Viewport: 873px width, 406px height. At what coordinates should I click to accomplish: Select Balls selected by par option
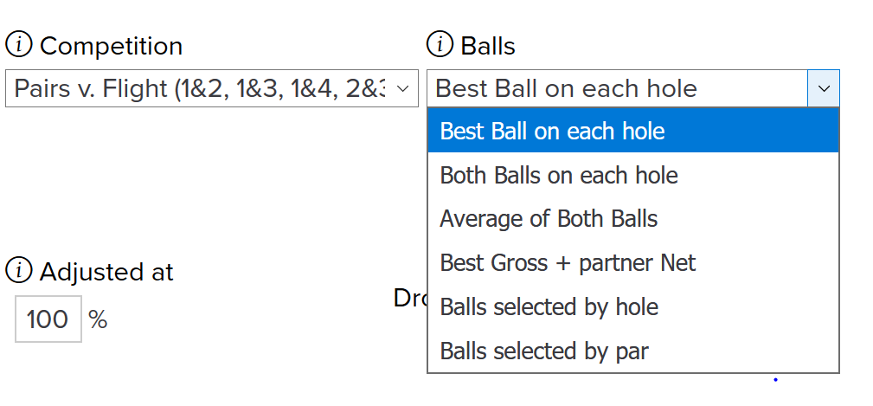pos(633,351)
